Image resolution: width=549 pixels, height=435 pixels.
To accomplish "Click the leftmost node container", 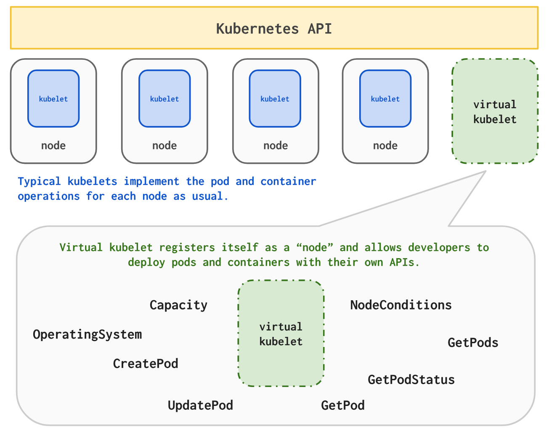I will click(53, 110).
